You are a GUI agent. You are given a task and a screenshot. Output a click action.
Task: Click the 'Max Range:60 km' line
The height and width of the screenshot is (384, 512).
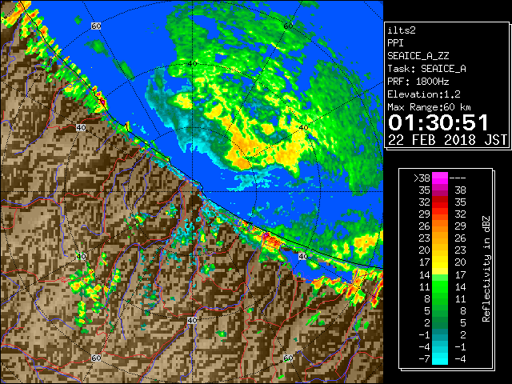pyautogui.click(x=429, y=107)
